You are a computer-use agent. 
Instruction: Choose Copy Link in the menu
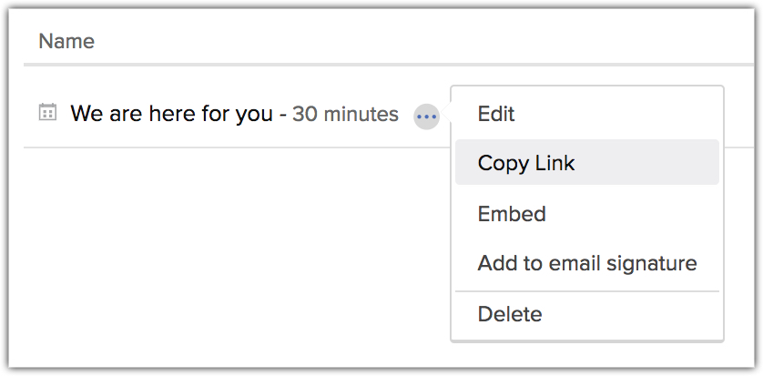(526, 164)
